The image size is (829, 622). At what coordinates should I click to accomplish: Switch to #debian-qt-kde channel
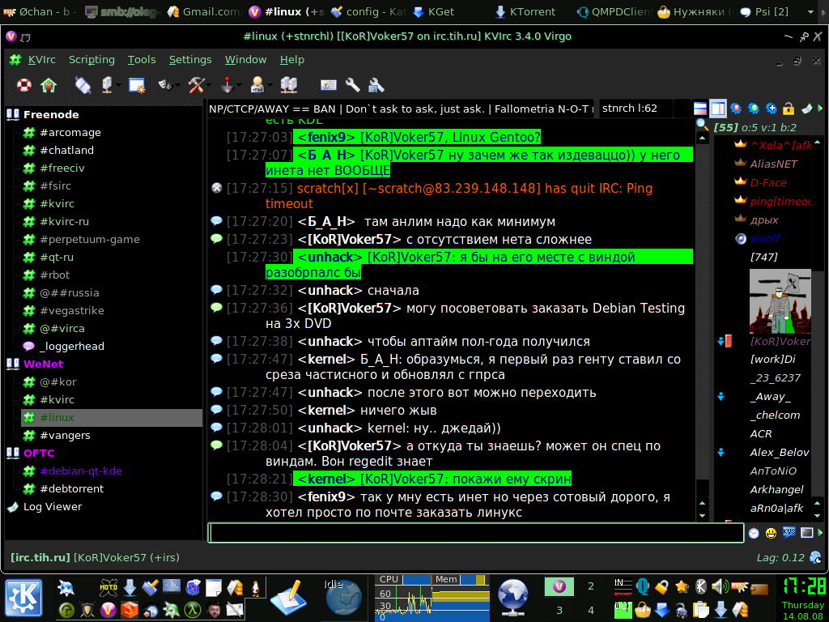81,471
